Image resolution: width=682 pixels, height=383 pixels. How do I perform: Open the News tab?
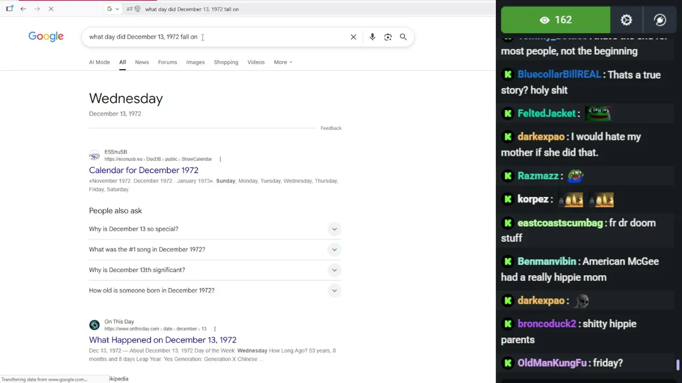(142, 62)
